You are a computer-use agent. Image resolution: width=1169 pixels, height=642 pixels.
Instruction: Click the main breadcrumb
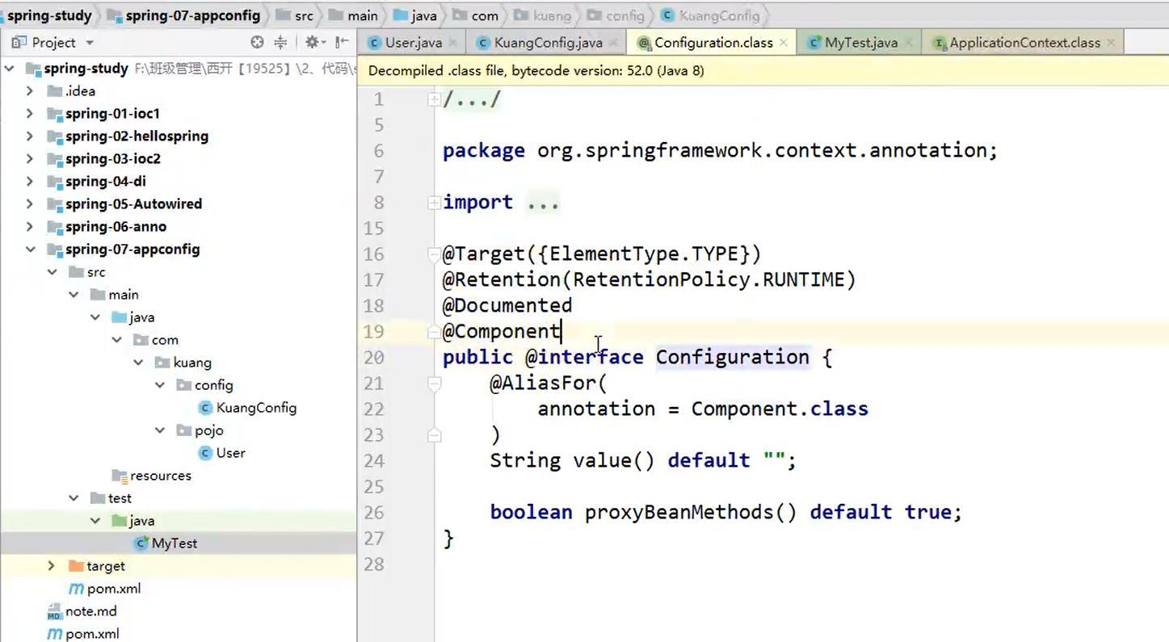coord(354,15)
